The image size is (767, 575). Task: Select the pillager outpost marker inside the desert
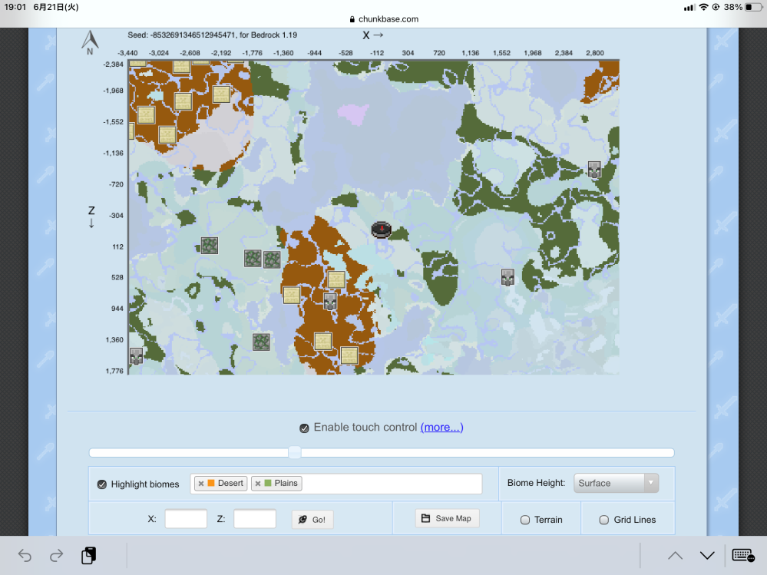[330, 301]
